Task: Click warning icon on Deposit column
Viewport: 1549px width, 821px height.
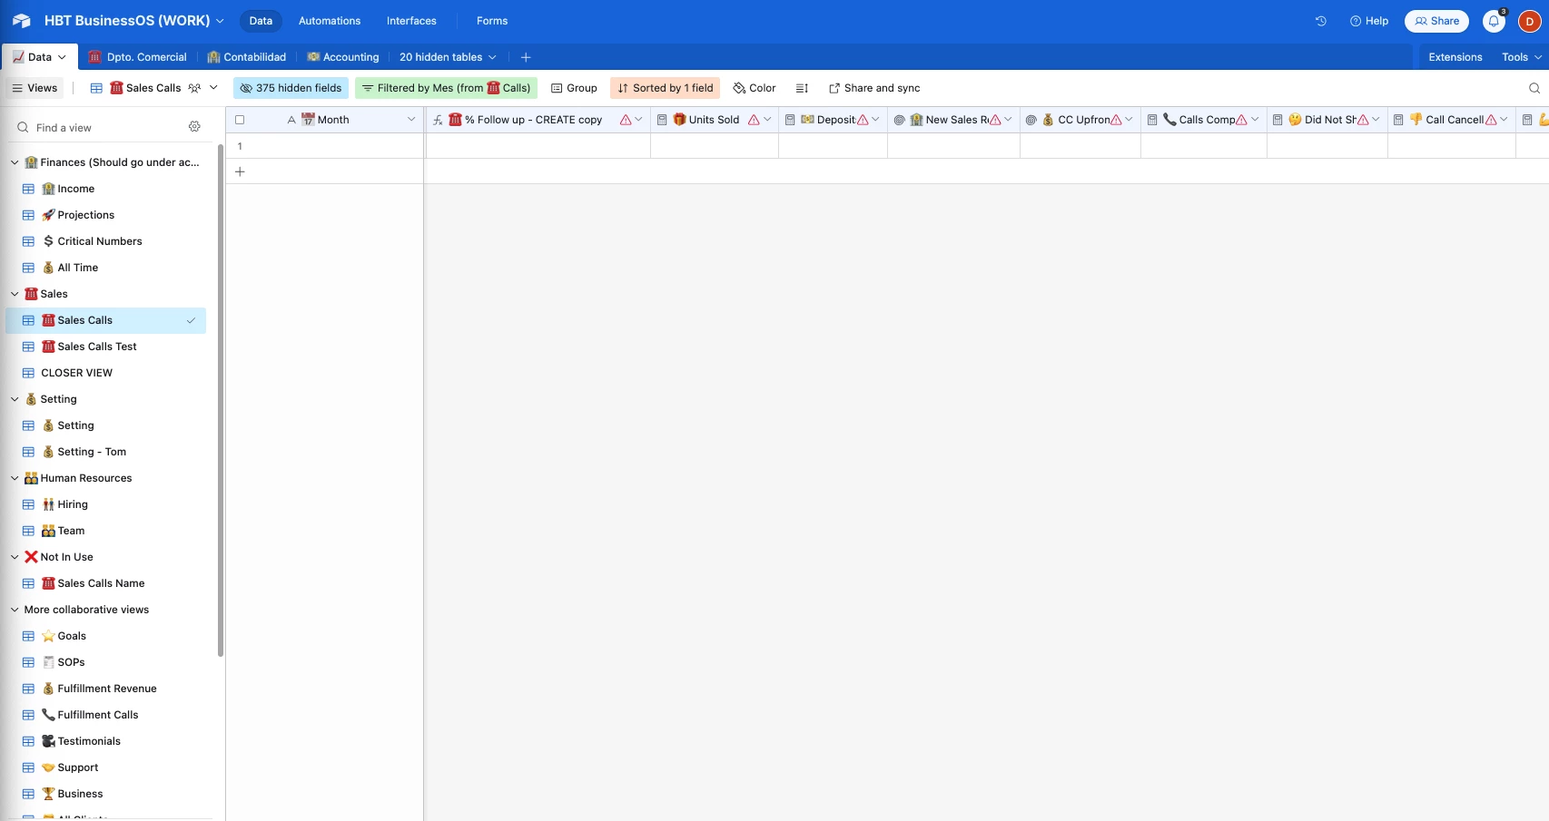Action: [x=863, y=120]
